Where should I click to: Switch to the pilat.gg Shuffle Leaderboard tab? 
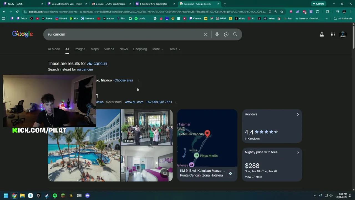(x=111, y=4)
